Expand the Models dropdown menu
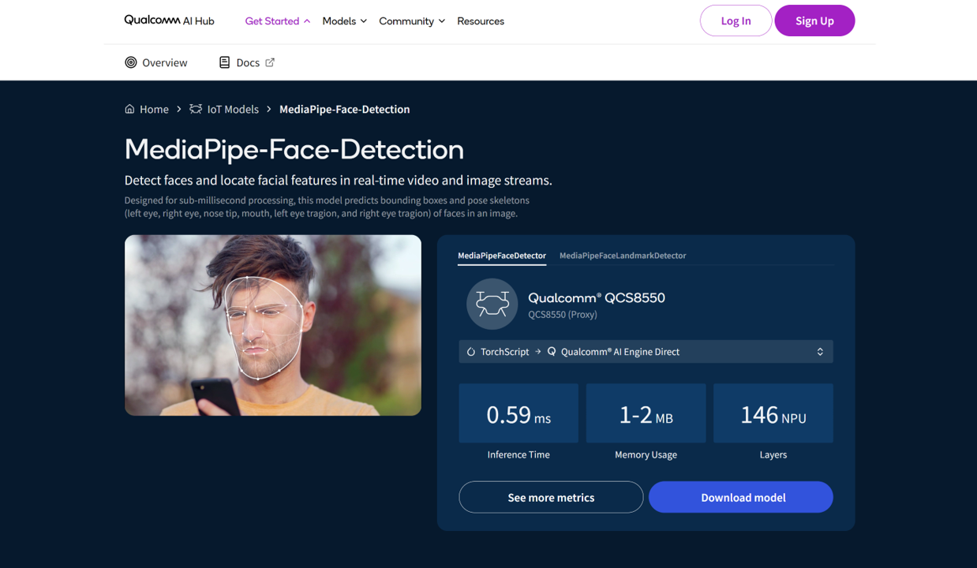The image size is (977, 568). [344, 21]
